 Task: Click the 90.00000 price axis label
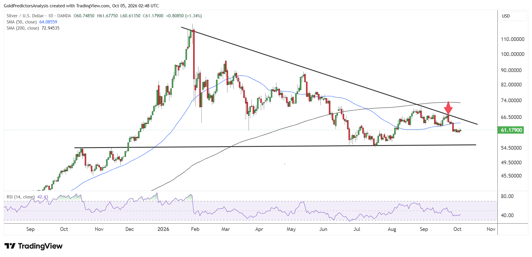click(x=511, y=70)
